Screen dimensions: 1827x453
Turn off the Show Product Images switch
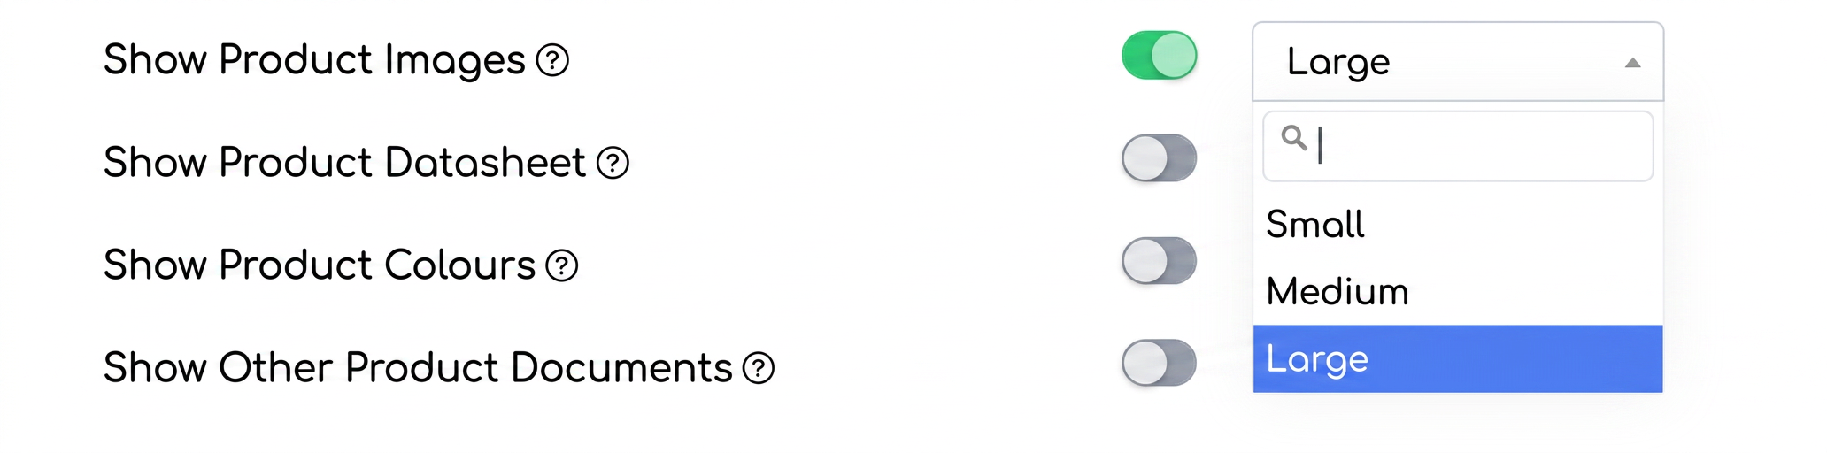coord(1159,56)
